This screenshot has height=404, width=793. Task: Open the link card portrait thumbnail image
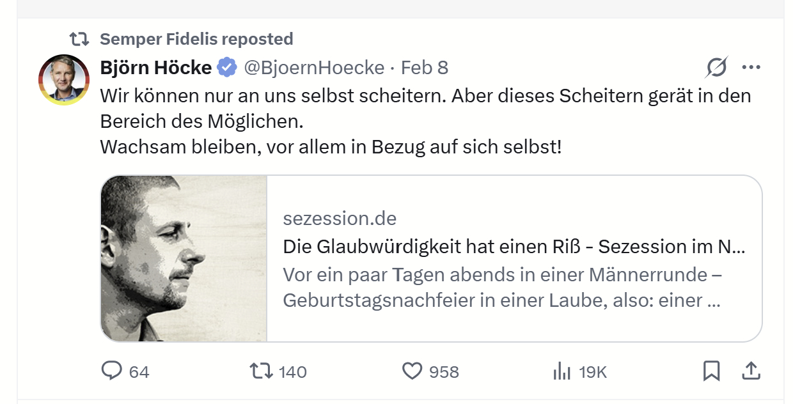click(184, 258)
